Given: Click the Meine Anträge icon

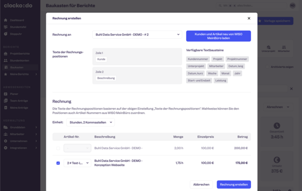Looking at the screenshot, I should pyautogui.click(x=6, y=108).
